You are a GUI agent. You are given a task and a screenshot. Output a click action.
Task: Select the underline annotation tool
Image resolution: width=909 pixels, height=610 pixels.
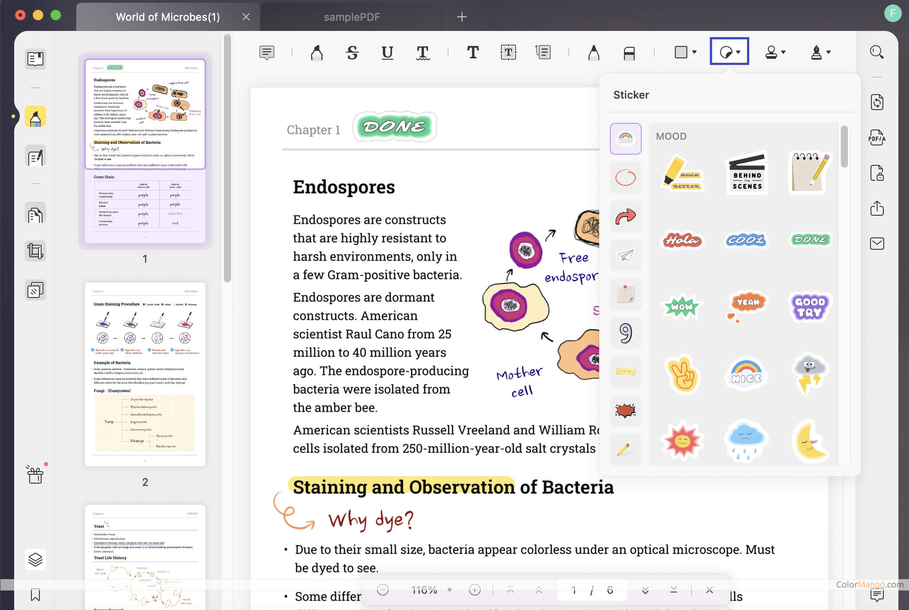pos(387,53)
